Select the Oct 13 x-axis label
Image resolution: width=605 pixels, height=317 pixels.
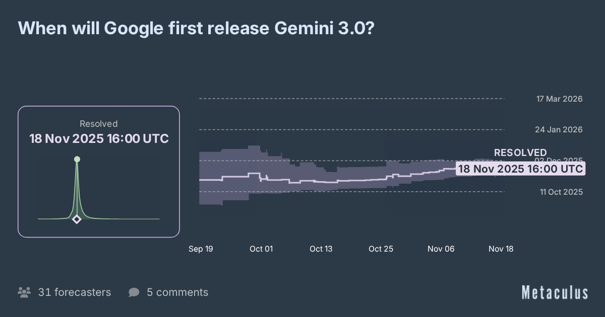click(321, 249)
